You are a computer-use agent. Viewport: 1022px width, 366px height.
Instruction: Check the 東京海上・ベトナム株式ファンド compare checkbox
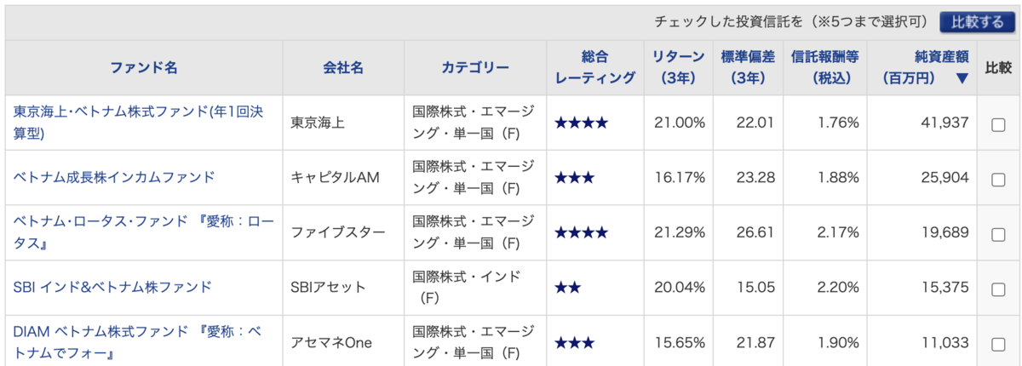click(x=998, y=124)
